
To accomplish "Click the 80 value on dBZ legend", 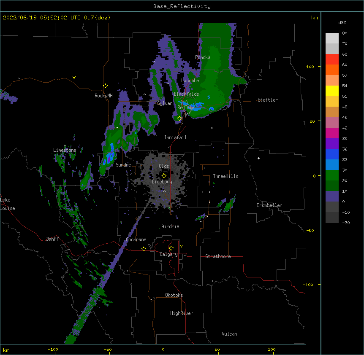I will coord(345,33).
